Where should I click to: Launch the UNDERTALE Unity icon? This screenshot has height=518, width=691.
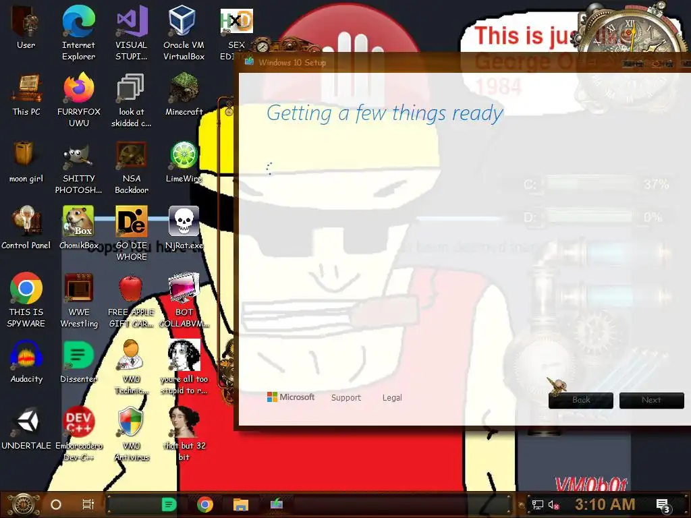pos(26,428)
